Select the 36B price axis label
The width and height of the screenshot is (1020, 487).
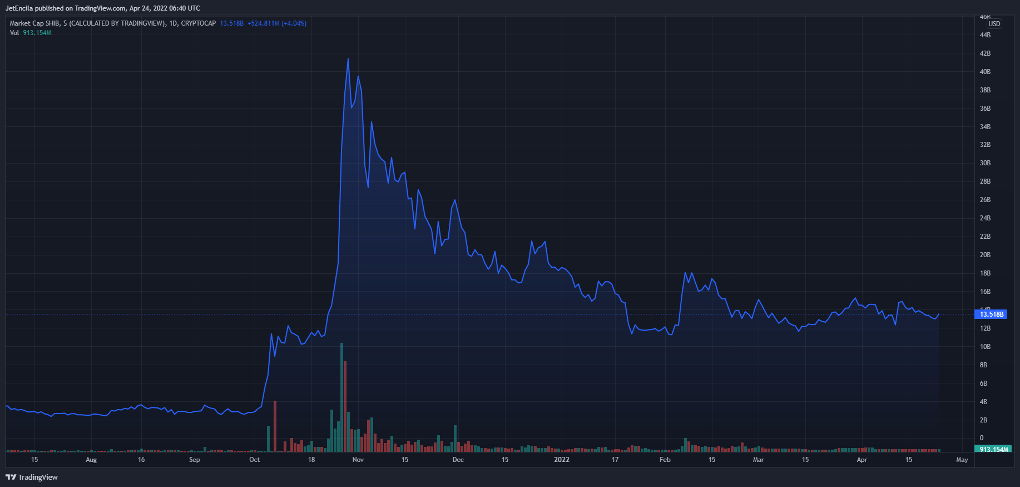(985, 109)
